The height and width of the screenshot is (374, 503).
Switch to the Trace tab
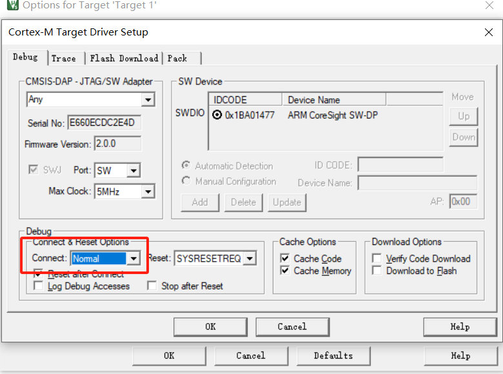point(64,58)
